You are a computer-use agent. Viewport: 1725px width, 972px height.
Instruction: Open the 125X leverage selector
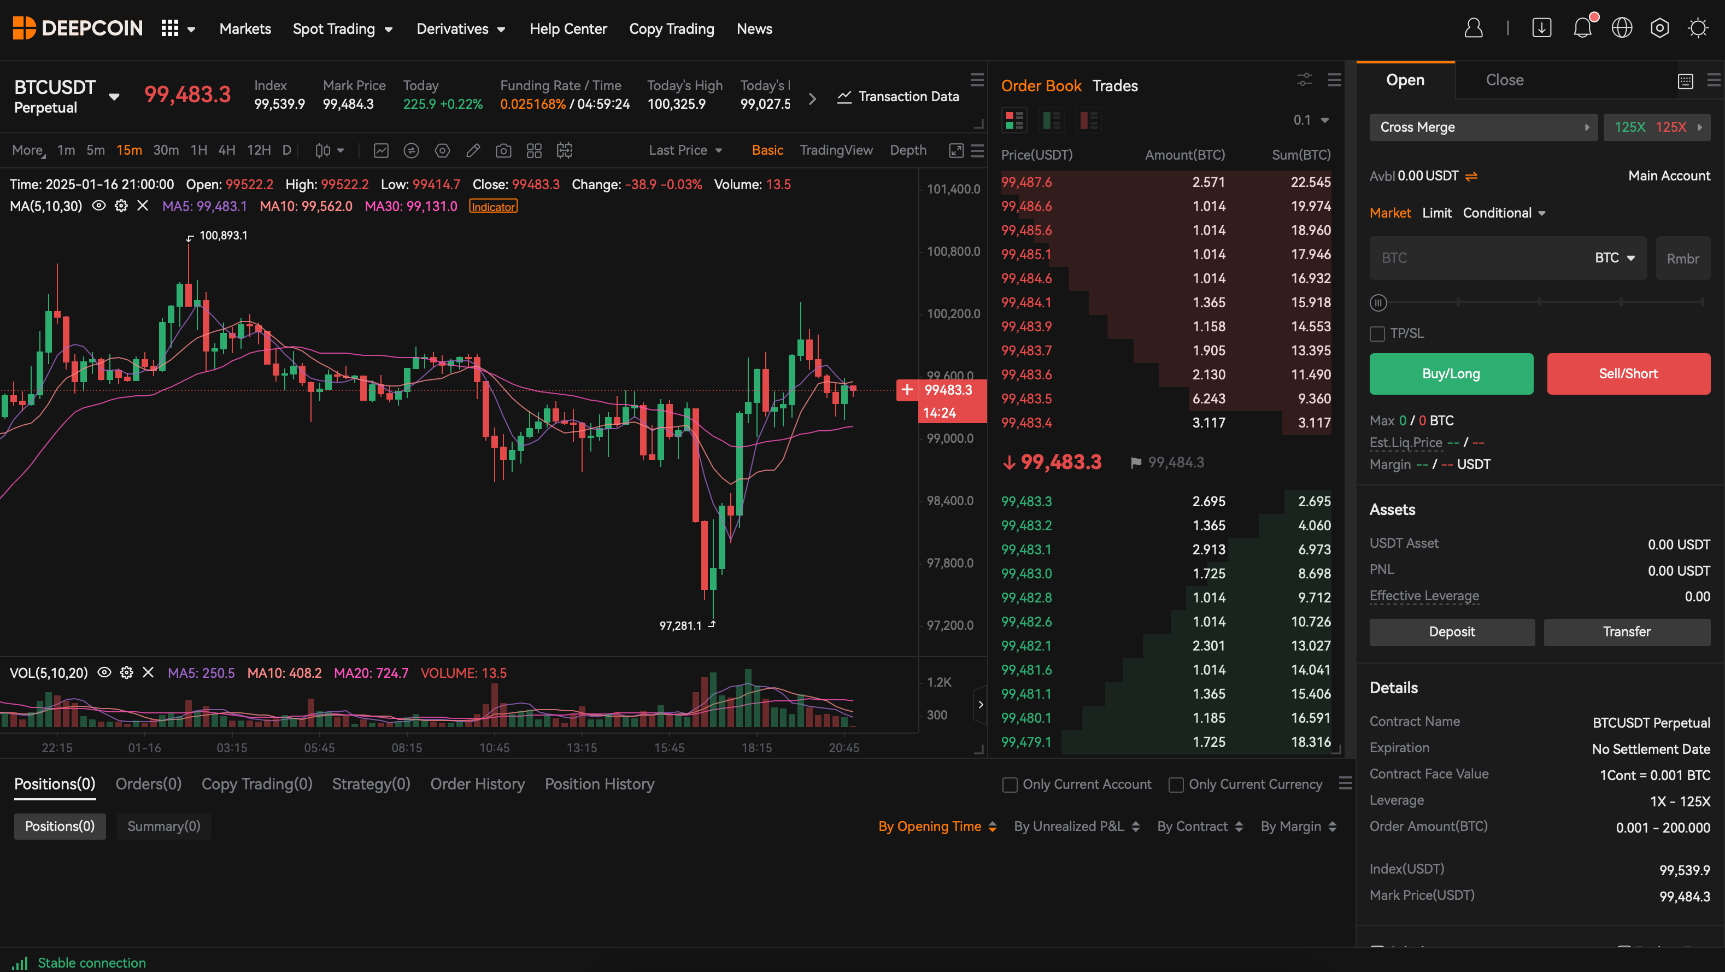[x=1657, y=127]
